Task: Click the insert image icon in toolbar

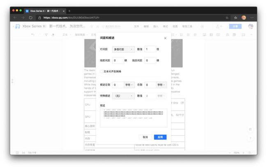Action: point(204,35)
